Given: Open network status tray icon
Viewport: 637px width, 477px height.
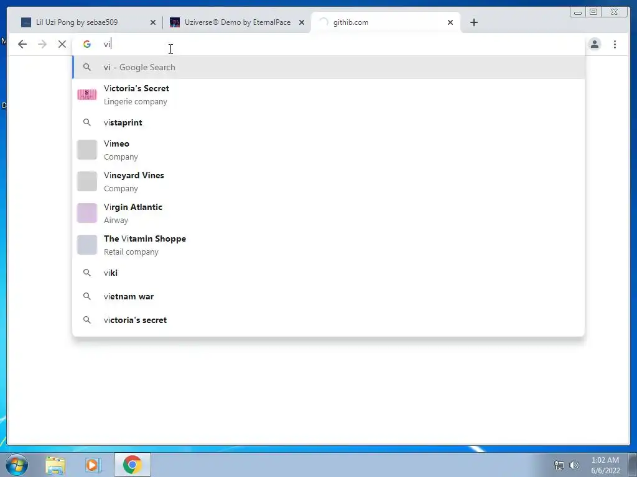Looking at the screenshot, I should (559, 465).
